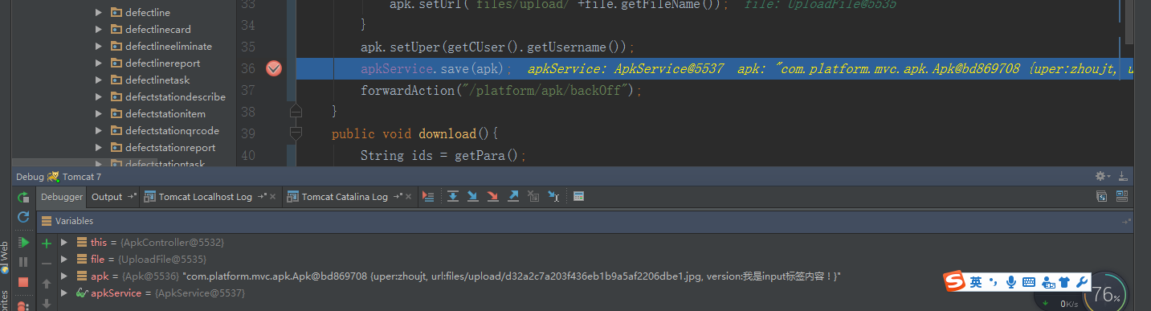Open the Sogou soft keyboard icon
This screenshot has height=311, width=1151.
coord(1029,282)
